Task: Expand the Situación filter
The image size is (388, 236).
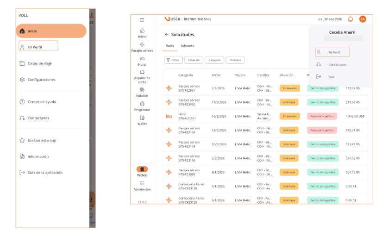Action: tap(194, 60)
